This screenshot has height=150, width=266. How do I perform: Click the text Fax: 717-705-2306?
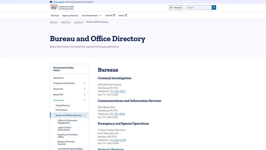(x=108, y=94)
